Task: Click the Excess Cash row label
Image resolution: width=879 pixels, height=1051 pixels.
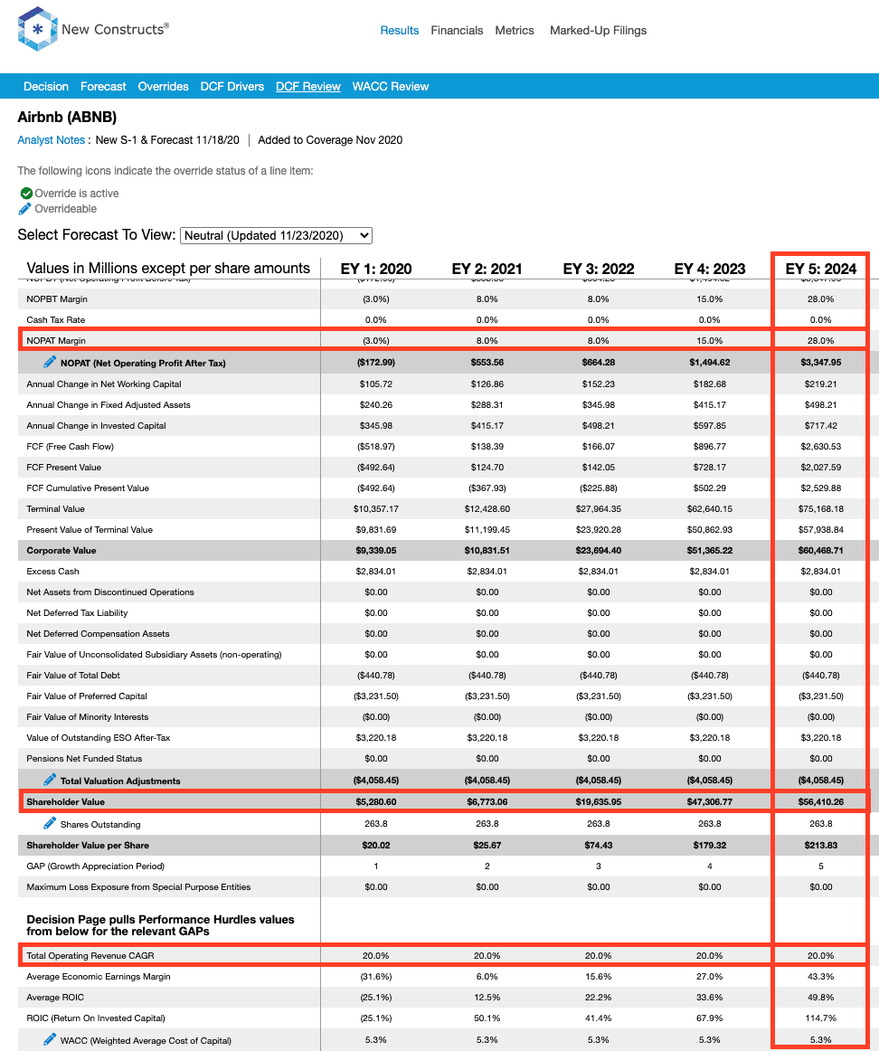Action: tap(53, 571)
